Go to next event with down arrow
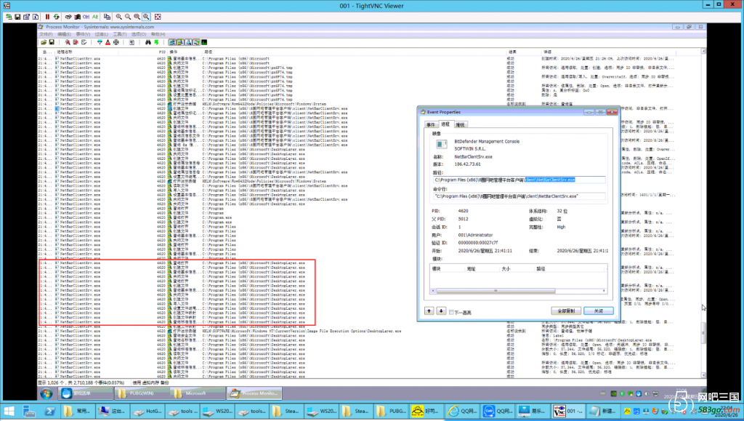This screenshot has height=421, width=744. click(441, 311)
